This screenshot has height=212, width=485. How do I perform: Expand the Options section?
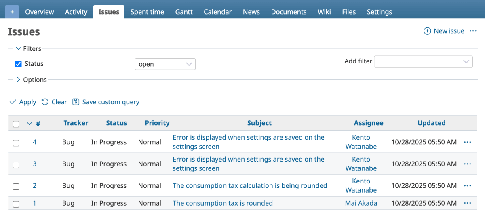pyautogui.click(x=19, y=80)
